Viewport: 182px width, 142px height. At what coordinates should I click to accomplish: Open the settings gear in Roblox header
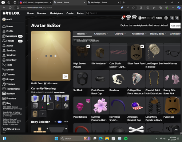tap(166, 18)
